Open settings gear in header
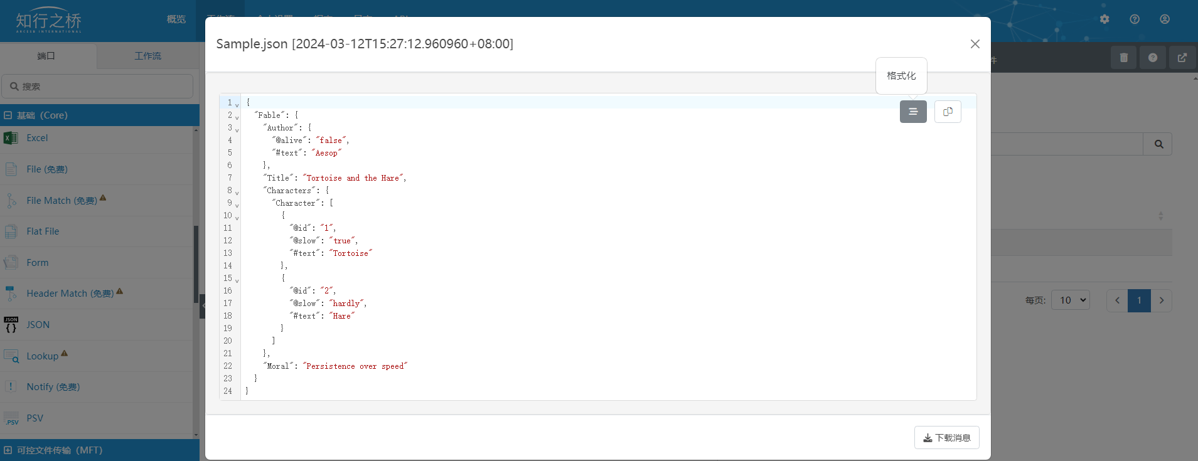Image resolution: width=1198 pixels, height=461 pixels. click(x=1104, y=19)
